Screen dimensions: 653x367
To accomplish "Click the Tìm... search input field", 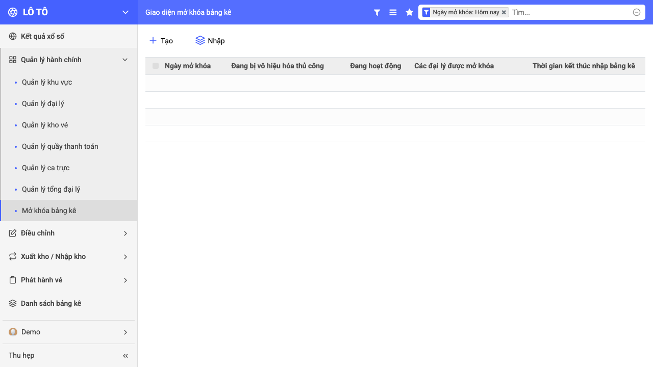I will pyautogui.click(x=570, y=12).
